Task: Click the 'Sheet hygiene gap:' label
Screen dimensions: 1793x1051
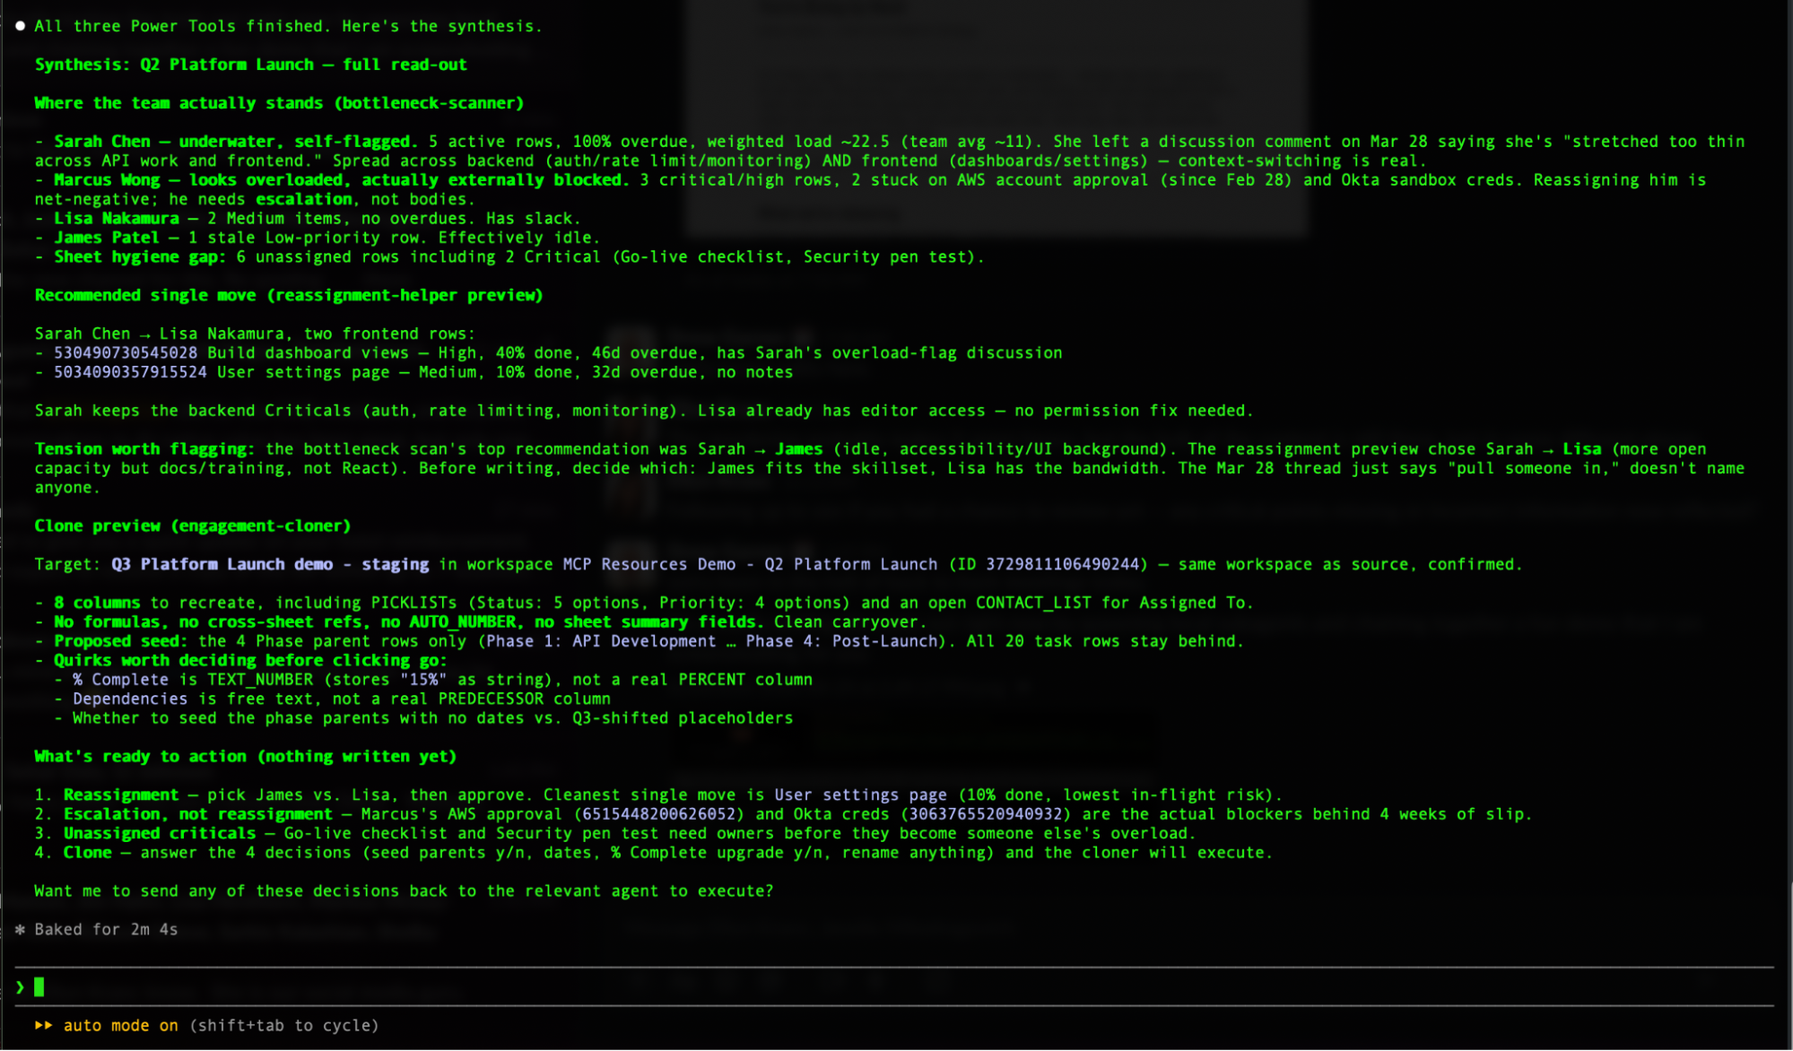Action: tap(140, 257)
